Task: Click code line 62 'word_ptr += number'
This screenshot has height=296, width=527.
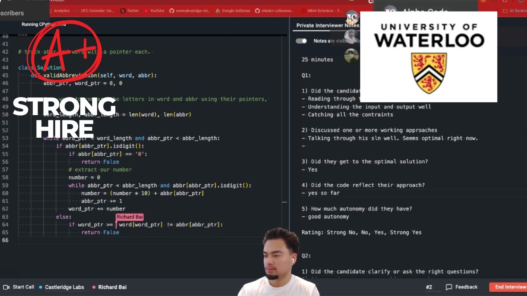Action: pos(97,209)
